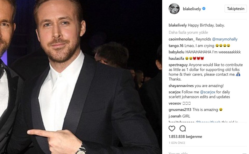Open blakelively profile picture avatar
Screen dimensions: 249x154
click(x=174, y=9)
